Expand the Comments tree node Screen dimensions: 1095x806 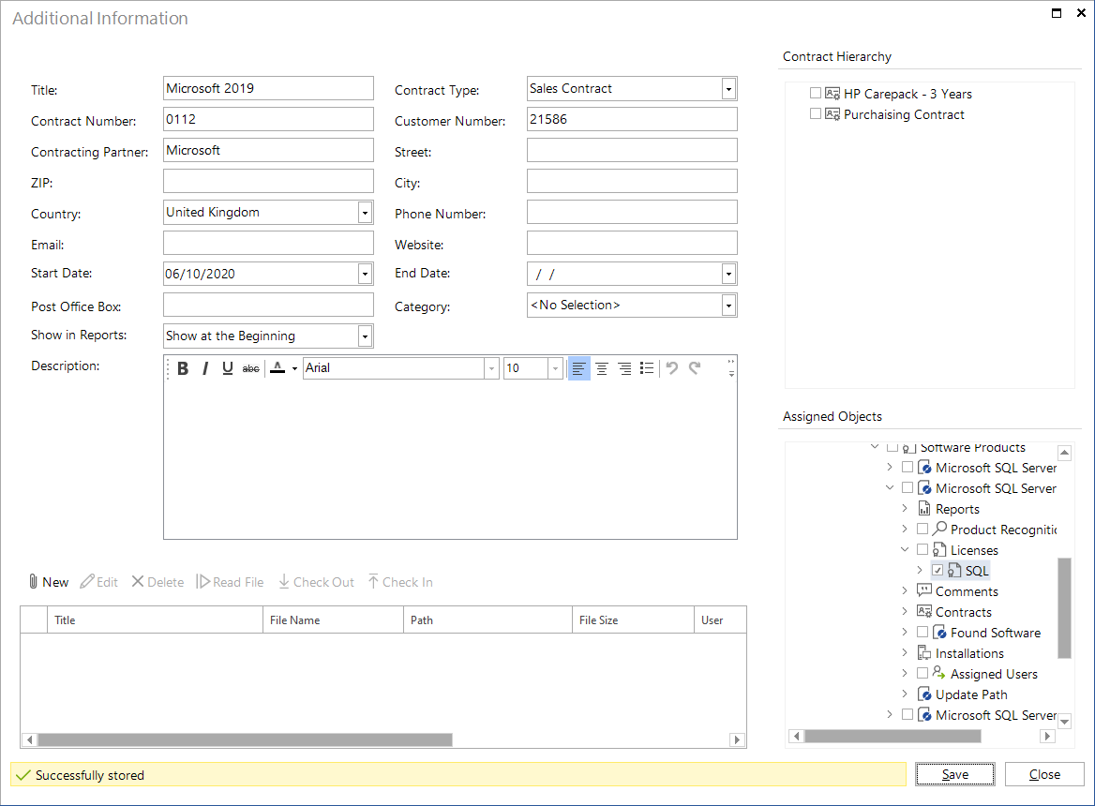tap(905, 590)
